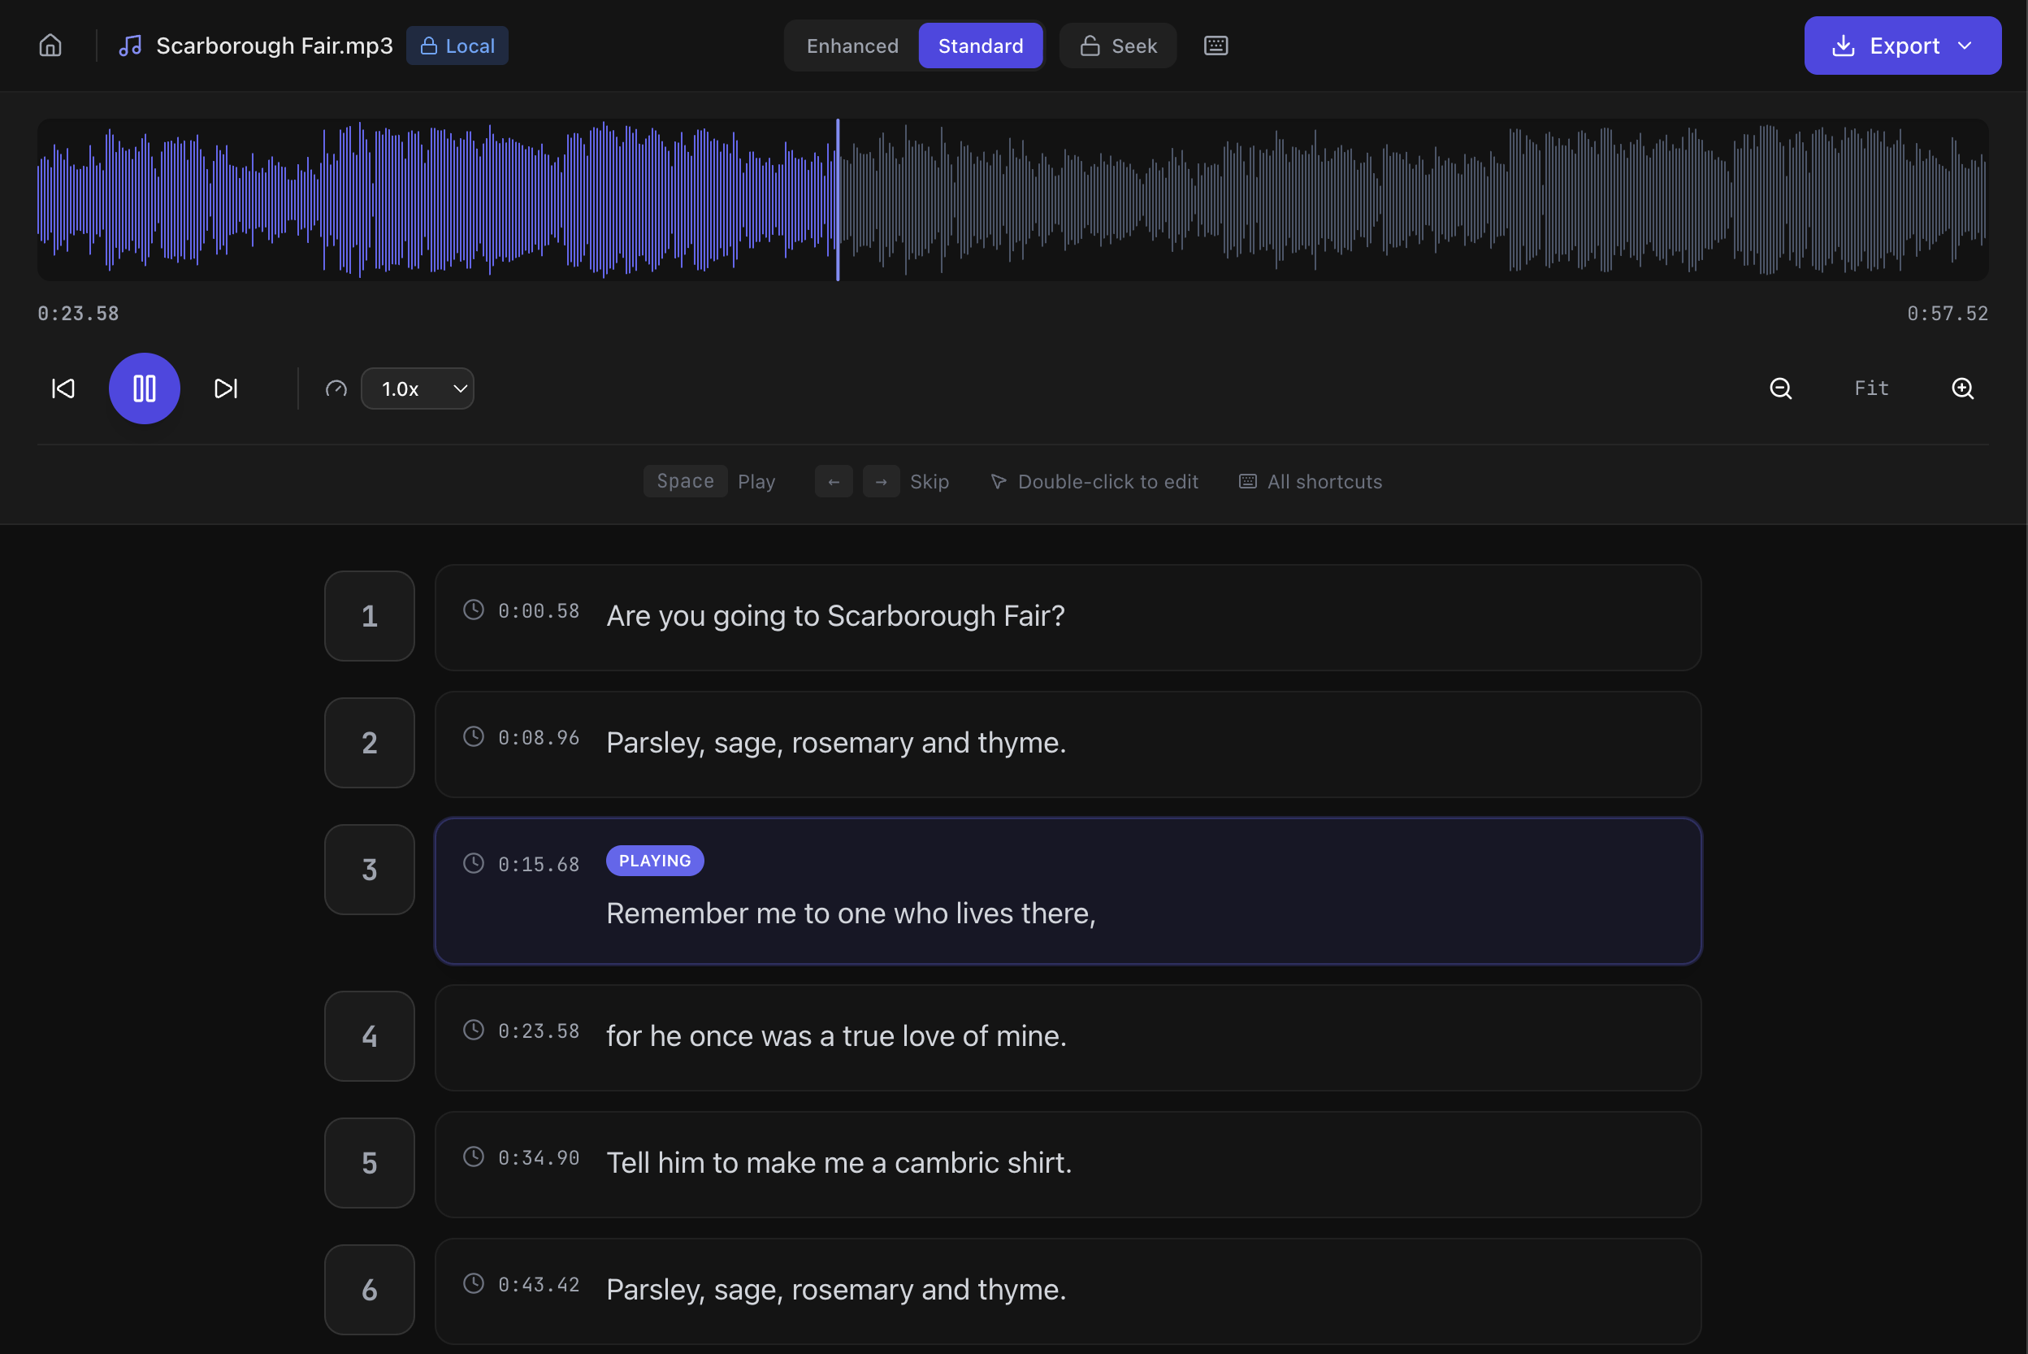This screenshot has height=1354, width=2028.
Task: Go to the home screen icon
Action: click(x=50, y=45)
